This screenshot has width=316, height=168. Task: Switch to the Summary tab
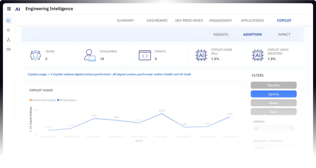(x=125, y=21)
